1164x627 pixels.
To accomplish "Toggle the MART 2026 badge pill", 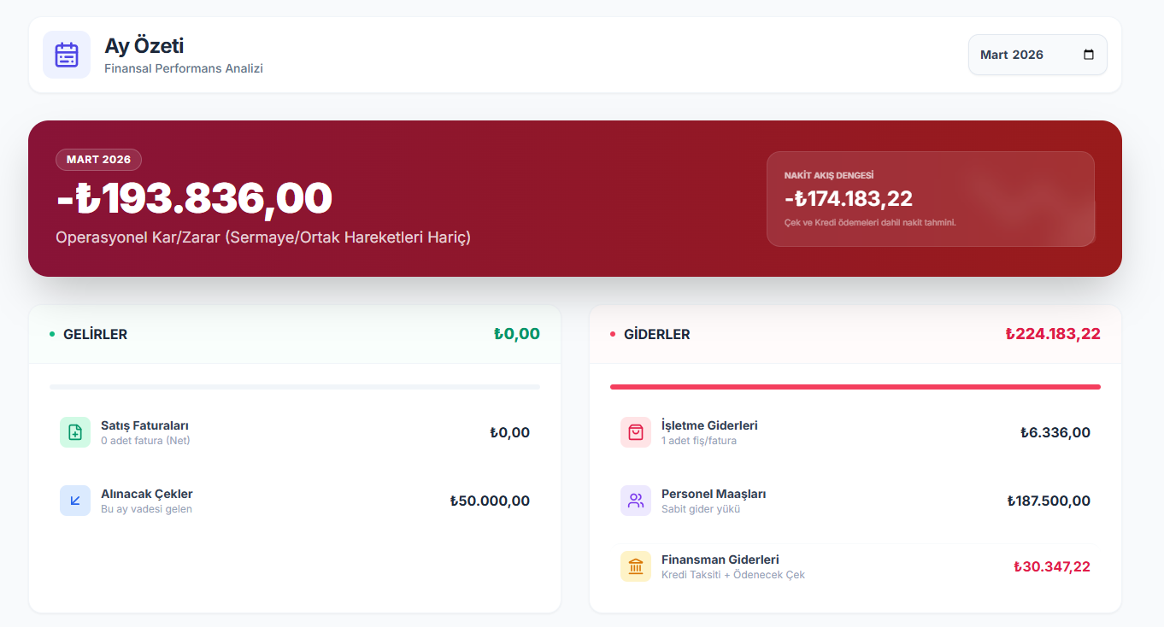I will (98, 160).
